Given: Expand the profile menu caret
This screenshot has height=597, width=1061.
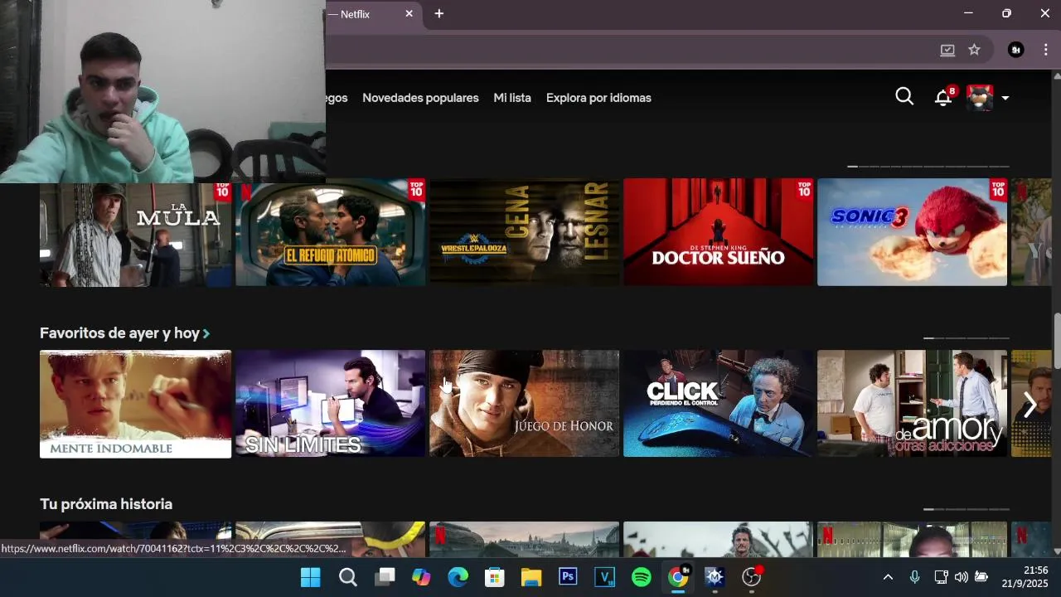Looking at the screenshot, I should [x=1005, y=98].
